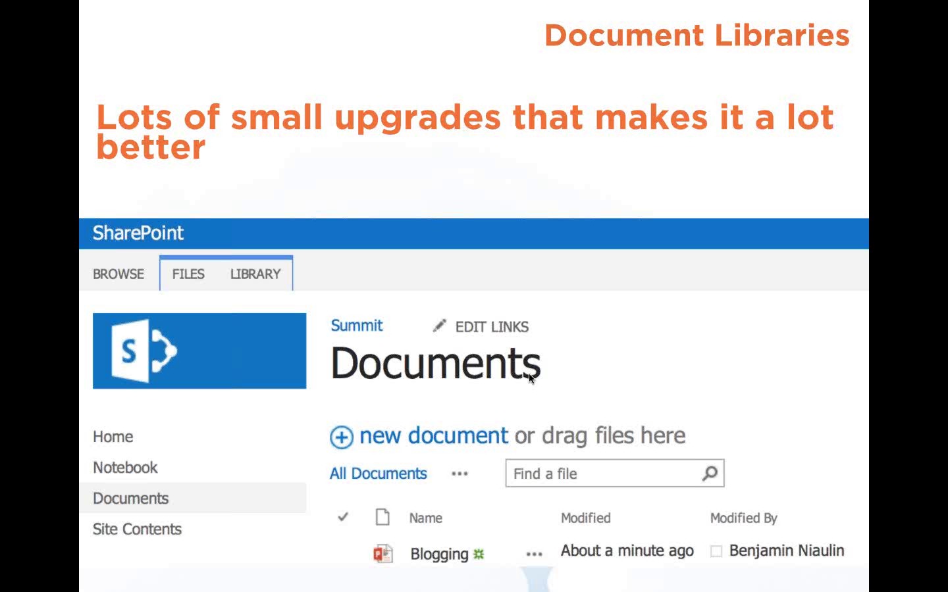948x592 pixels.
Task: Toggle presence box next to Benjamin Niaulin
Action: click(x=716, y=551)
